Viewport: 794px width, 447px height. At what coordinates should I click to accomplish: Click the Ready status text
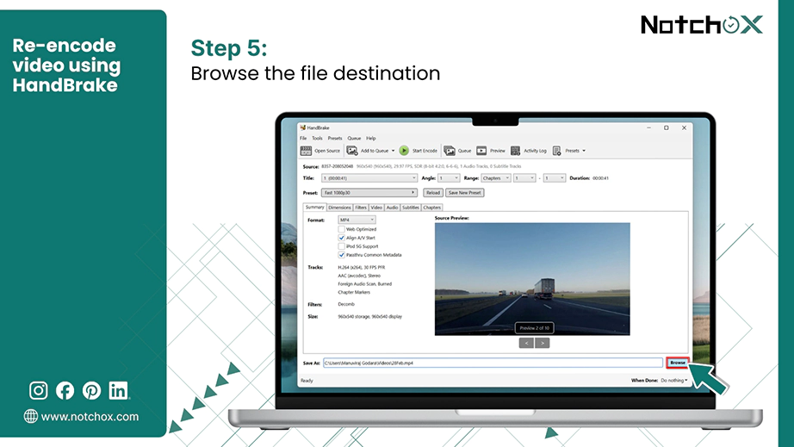(x=307, y=381)
